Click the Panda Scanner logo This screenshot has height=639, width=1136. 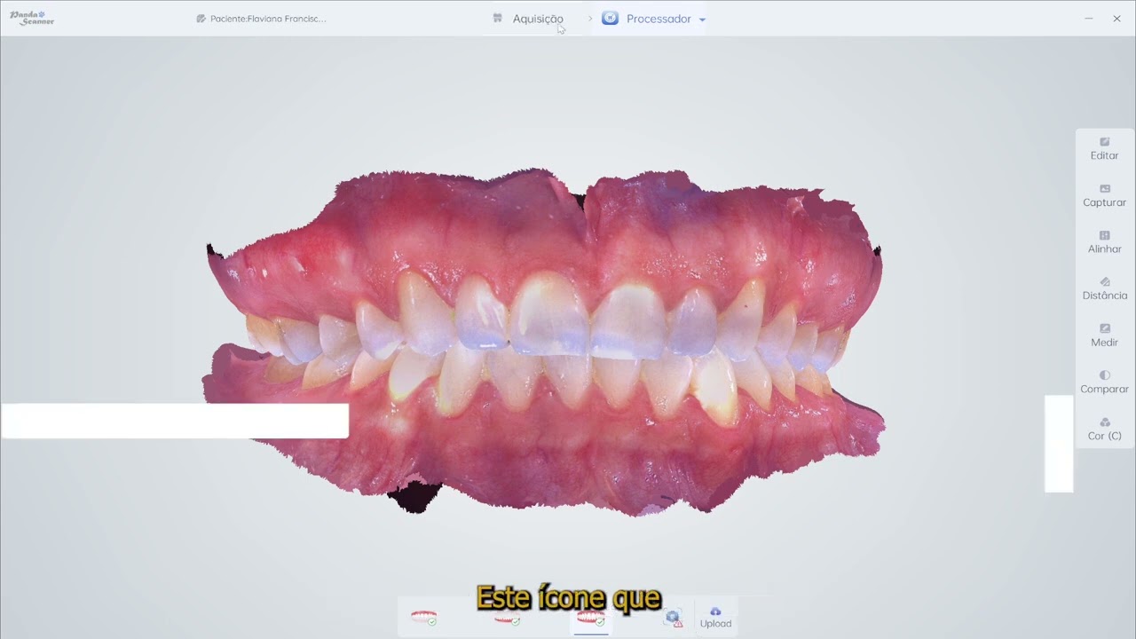tap(32, 18)
